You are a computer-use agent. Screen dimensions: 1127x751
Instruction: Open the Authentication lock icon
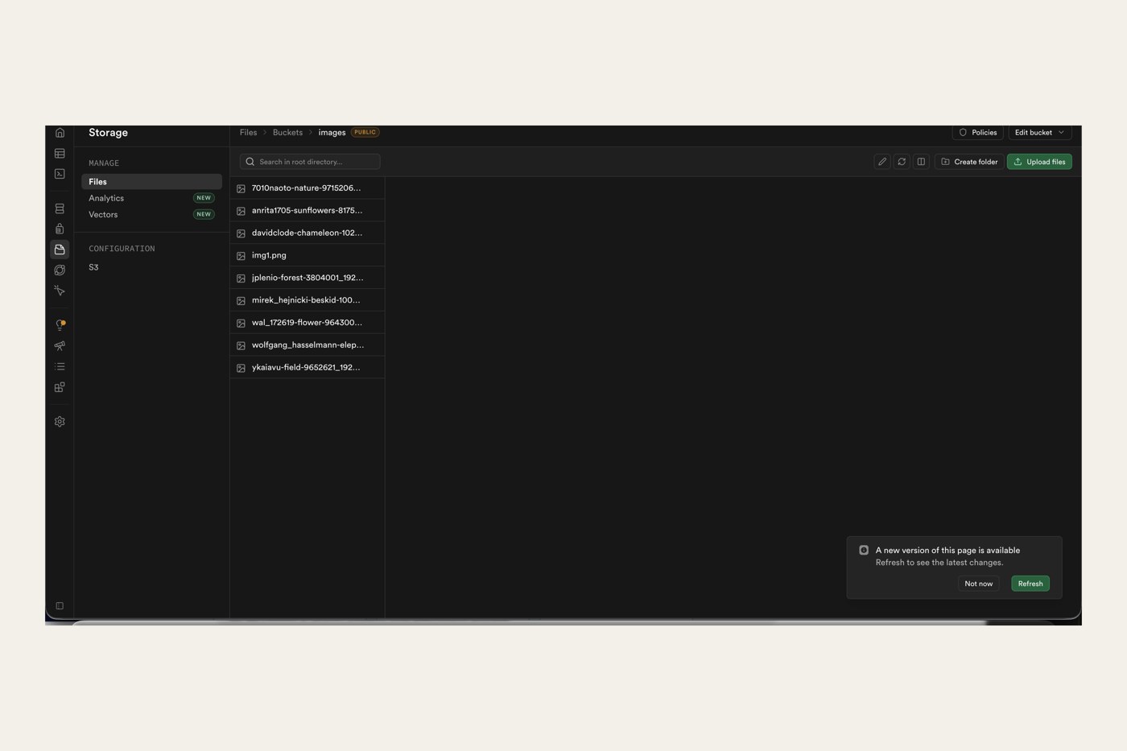tap(60, 229)
